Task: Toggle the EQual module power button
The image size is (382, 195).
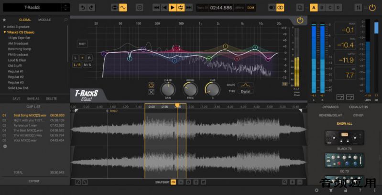Action: 300,21
